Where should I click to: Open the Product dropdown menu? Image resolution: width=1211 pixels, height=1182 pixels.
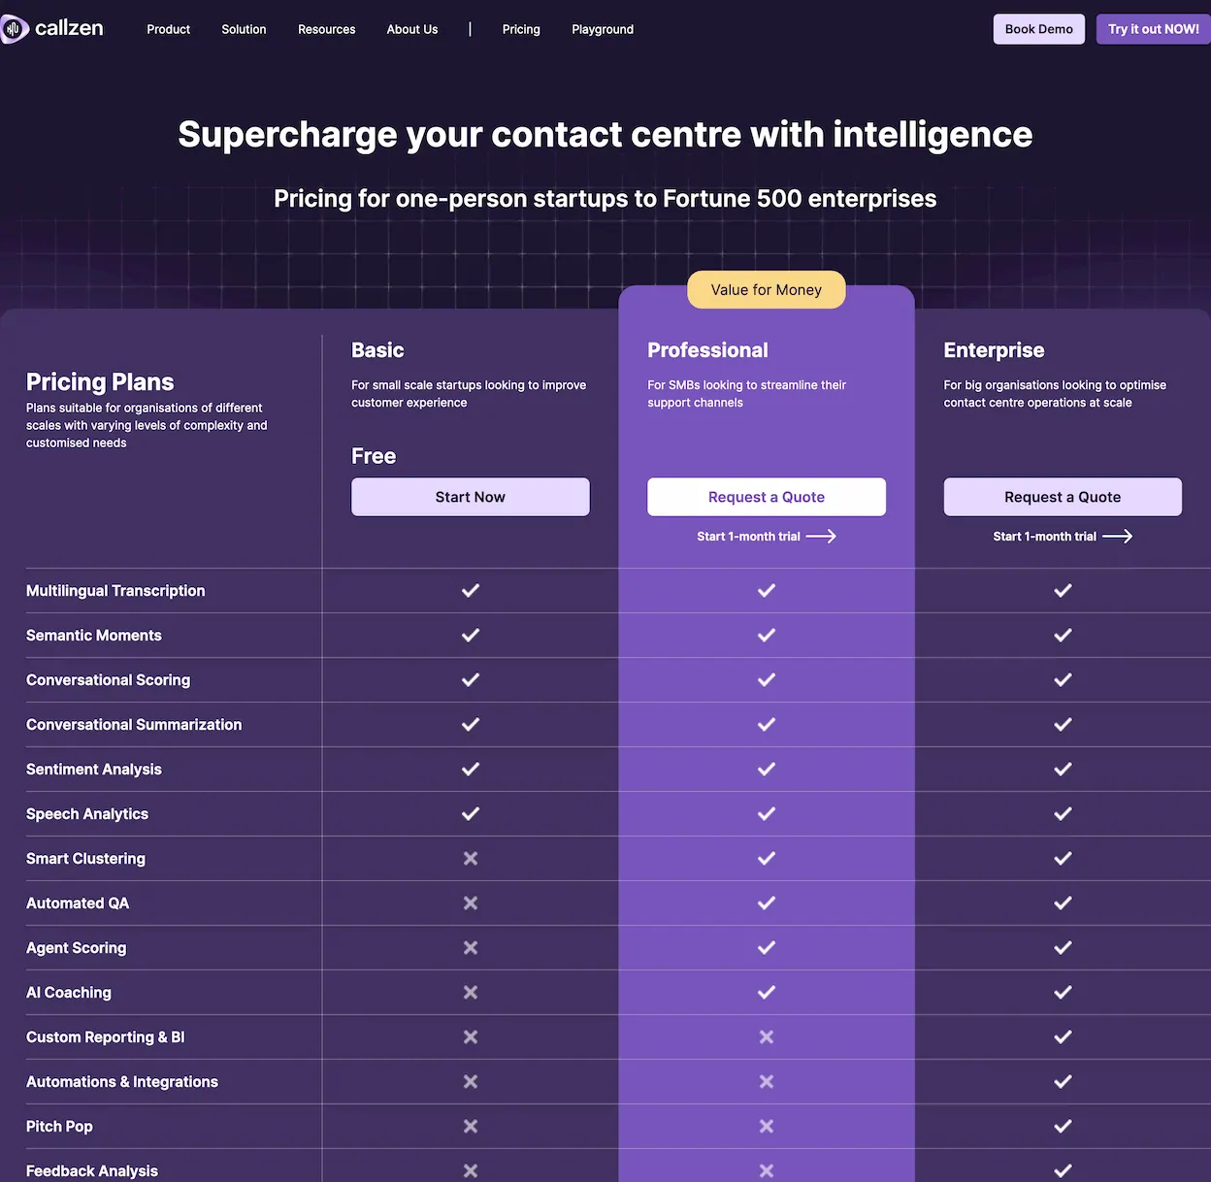[168, 29]
